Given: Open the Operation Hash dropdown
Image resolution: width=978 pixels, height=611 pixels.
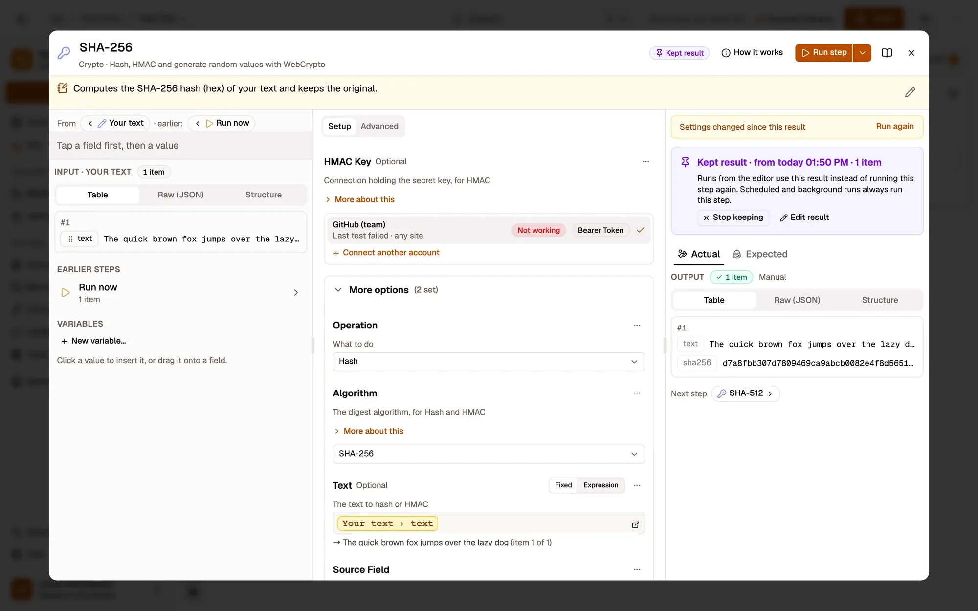Looking at the screenshot, I should 489,362.
